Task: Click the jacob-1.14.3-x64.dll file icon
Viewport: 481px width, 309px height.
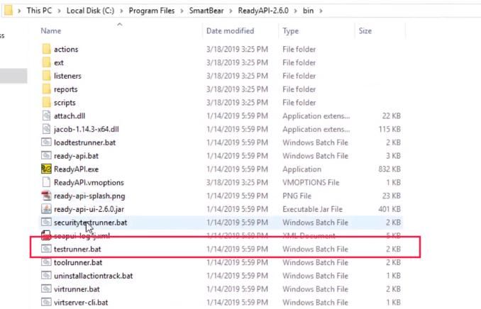Action: [46, 129]
